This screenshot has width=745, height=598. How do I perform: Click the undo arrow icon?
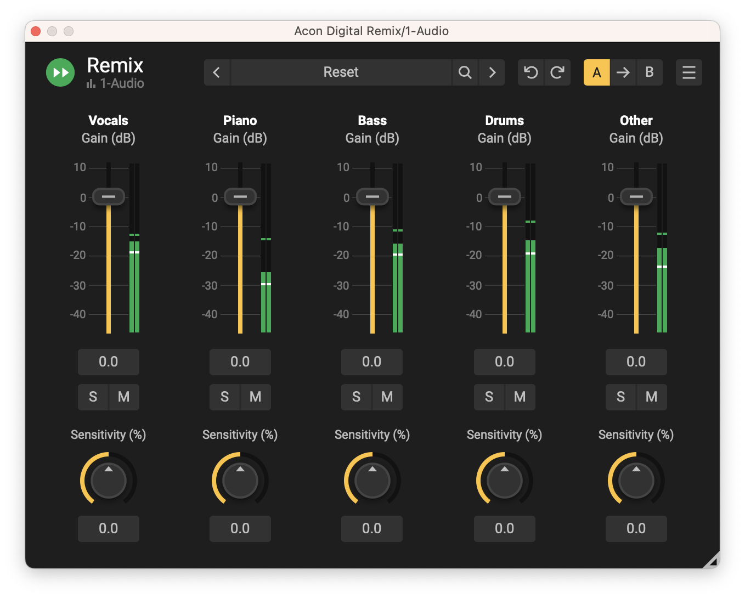point(530,72)
